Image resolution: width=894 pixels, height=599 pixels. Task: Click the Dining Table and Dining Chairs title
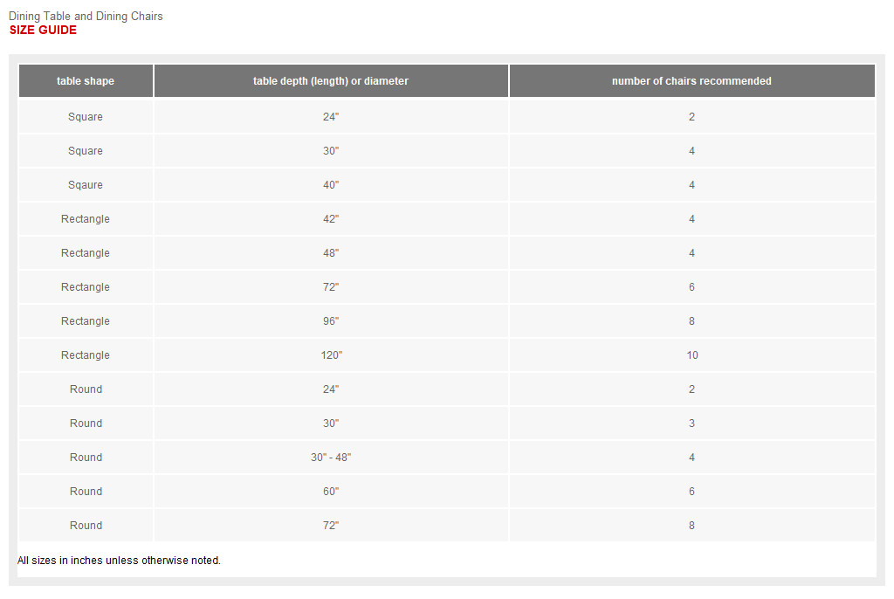[86, 16]
